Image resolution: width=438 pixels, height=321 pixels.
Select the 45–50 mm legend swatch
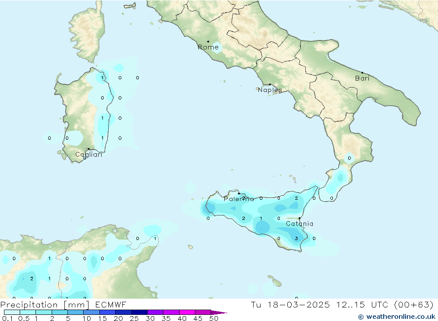point(203,312)
